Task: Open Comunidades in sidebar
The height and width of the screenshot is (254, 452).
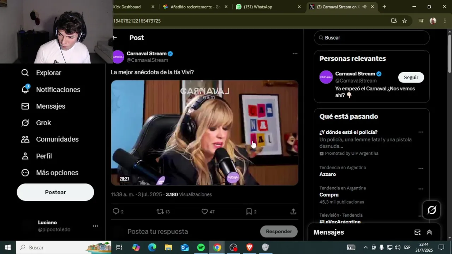Action: tap(50, 139)
